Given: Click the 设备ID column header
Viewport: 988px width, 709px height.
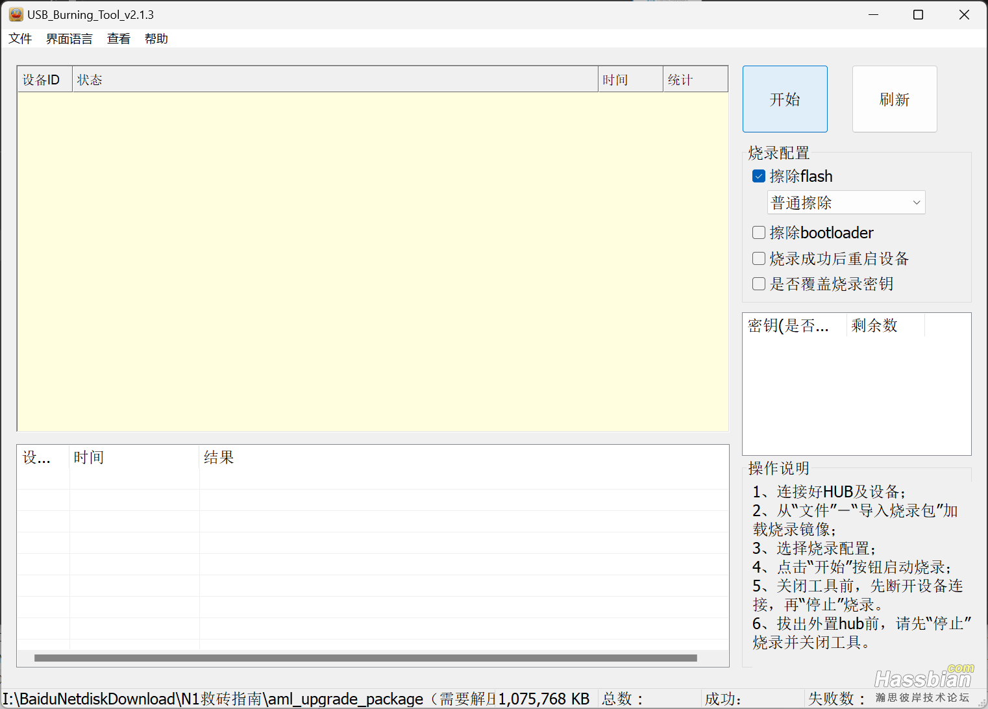Looking at the screenshot, I should pos(45,79).
